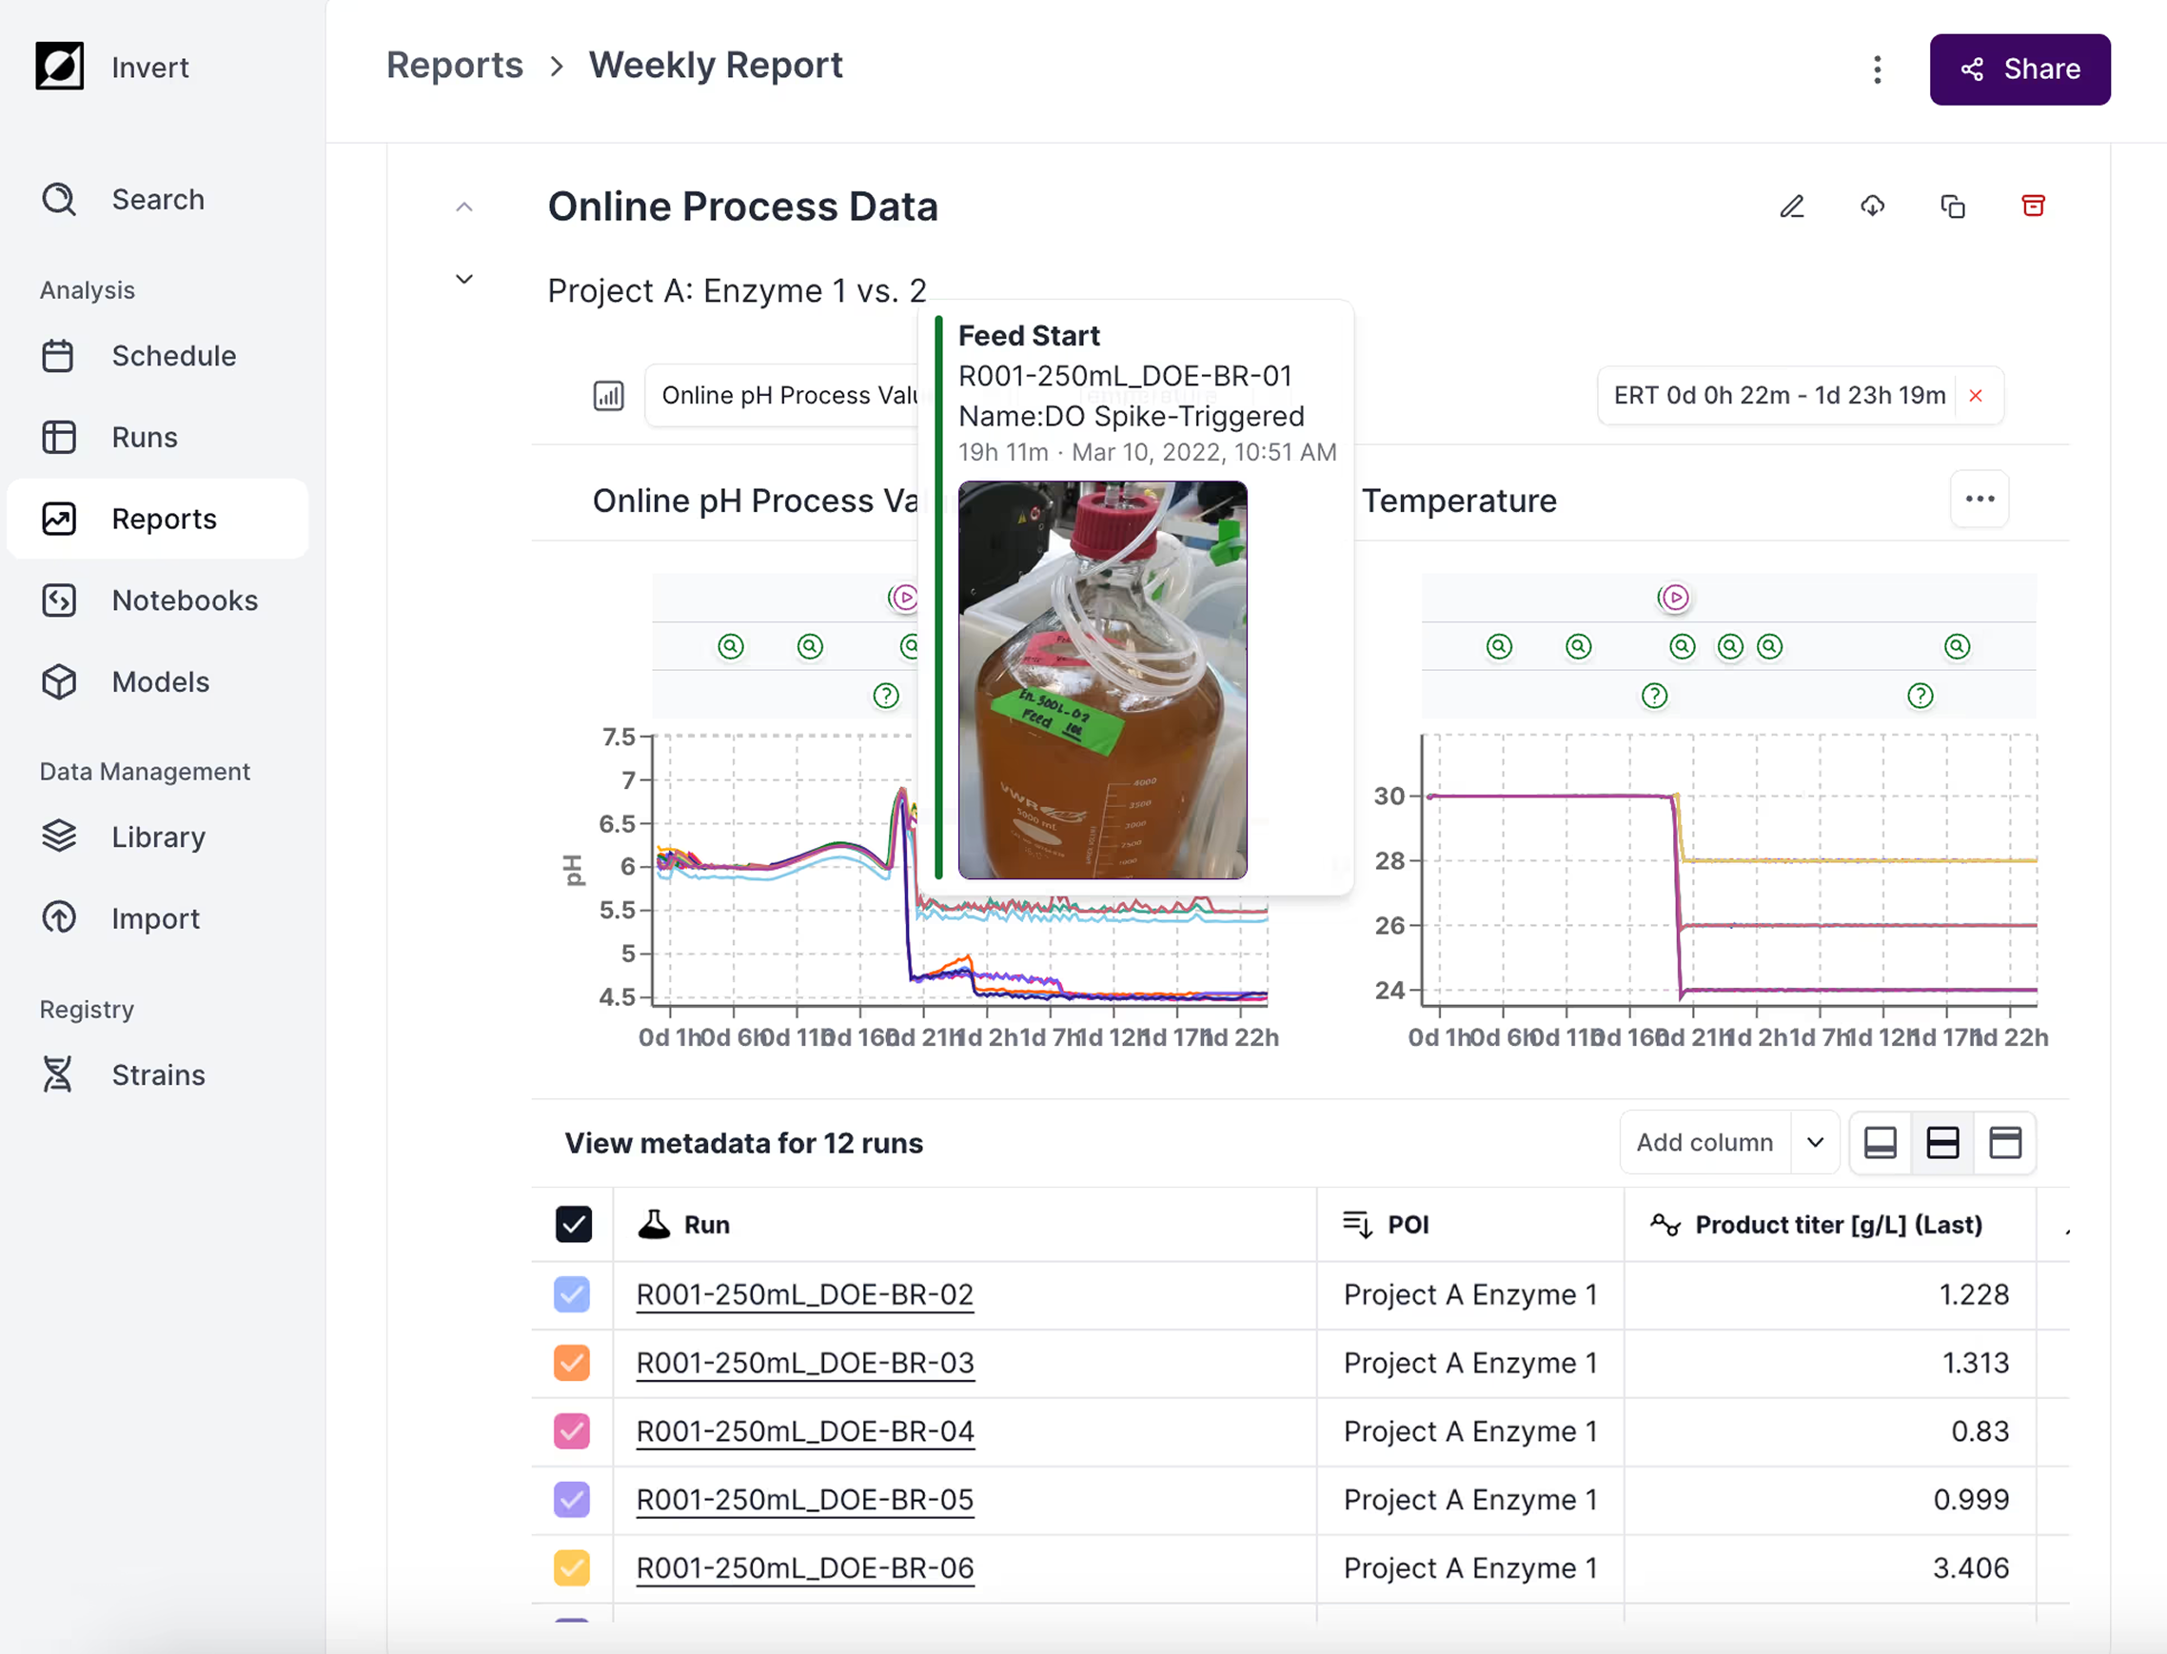The image size is (2167, 1654).
Task: Expand the Add column dropdown arrow
Action: tap(1815, 1143)
